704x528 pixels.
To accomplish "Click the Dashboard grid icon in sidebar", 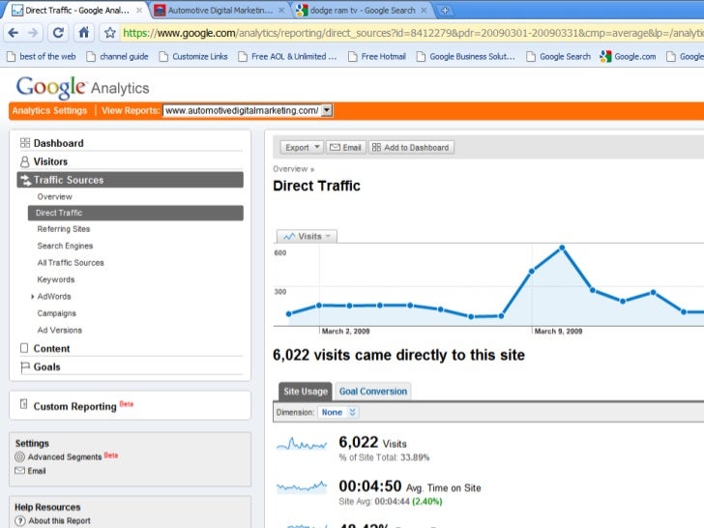I will pyautogui.click(x=25, y=143).
